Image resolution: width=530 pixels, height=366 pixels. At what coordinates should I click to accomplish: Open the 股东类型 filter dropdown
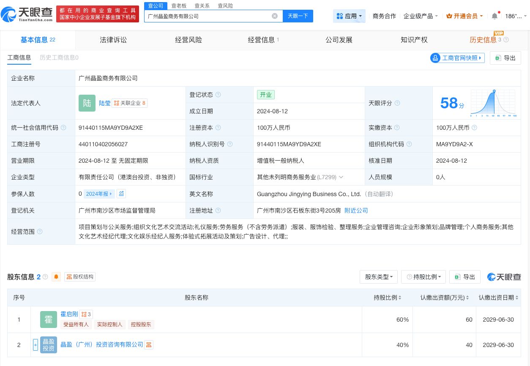378,277
